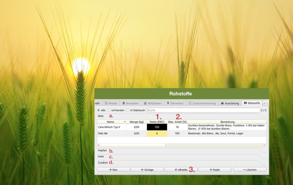This screenshot has width=293, height=185.
Task: Click the tab bar scroll right arrow
Action: tap(267, 103)
